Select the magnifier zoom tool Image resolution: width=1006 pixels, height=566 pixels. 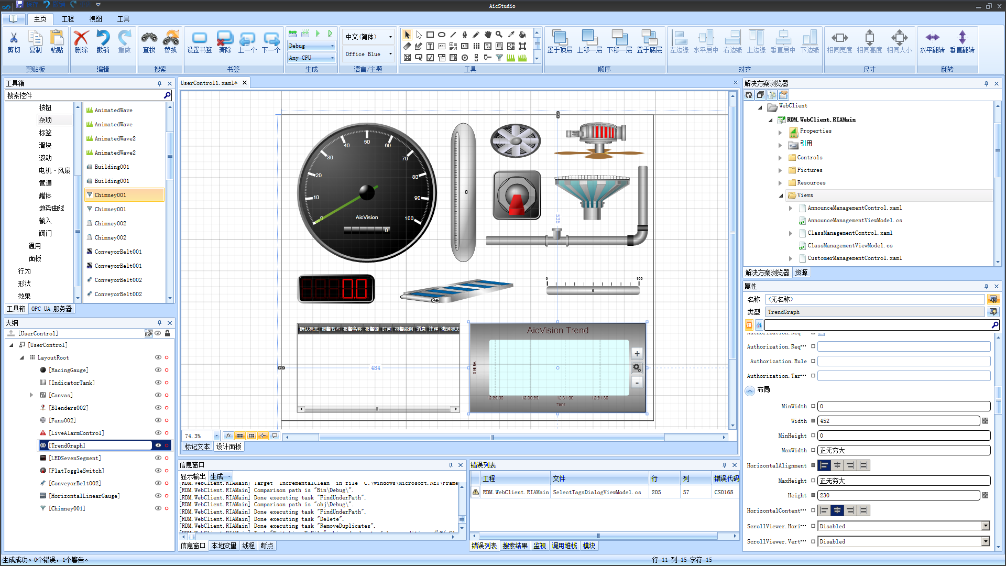(x=499, y=35)
